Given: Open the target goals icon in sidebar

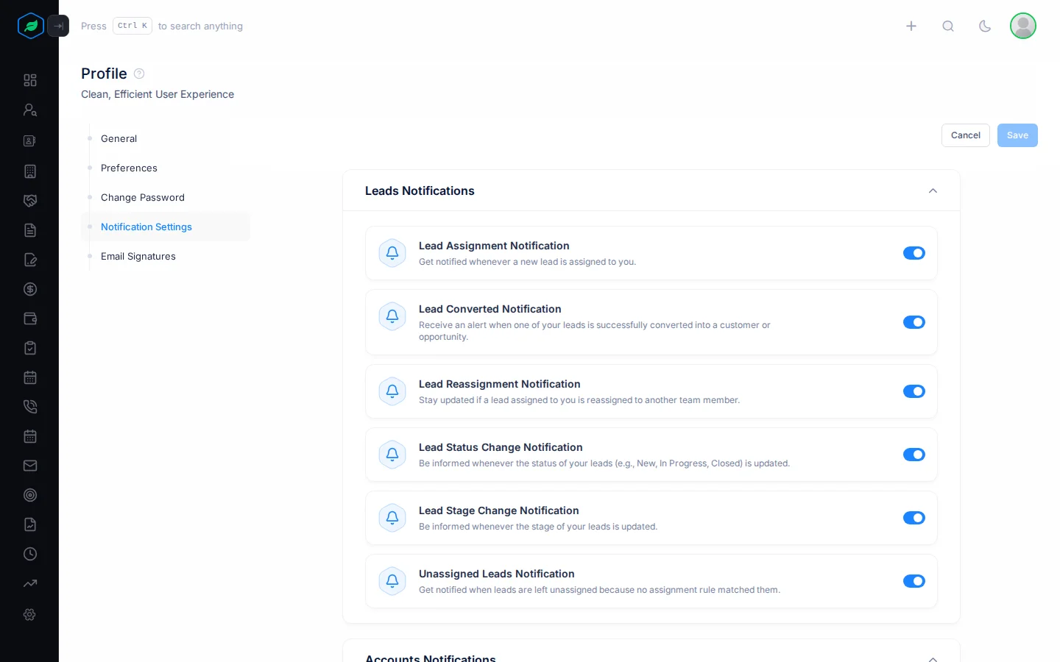Looking at the screenshot, I should (x=30, y=495).
